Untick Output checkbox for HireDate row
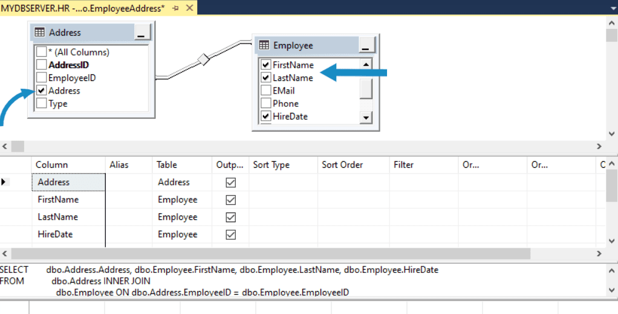 point(230,234)
